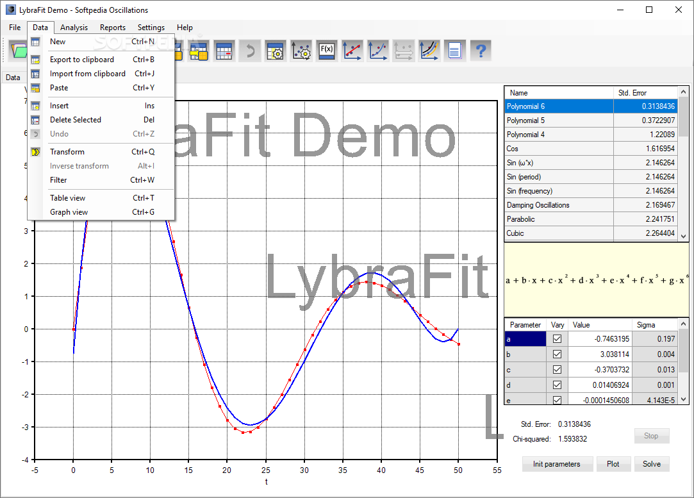The height and width of the screenshot is (498, 694).
Task: Select Filter in the Data menu
Action: click(101, 179)
